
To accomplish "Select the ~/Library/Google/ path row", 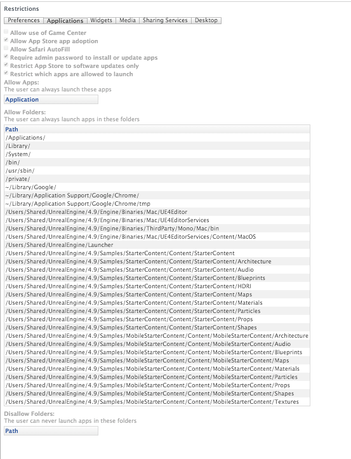I will click(x=157, y=187).
